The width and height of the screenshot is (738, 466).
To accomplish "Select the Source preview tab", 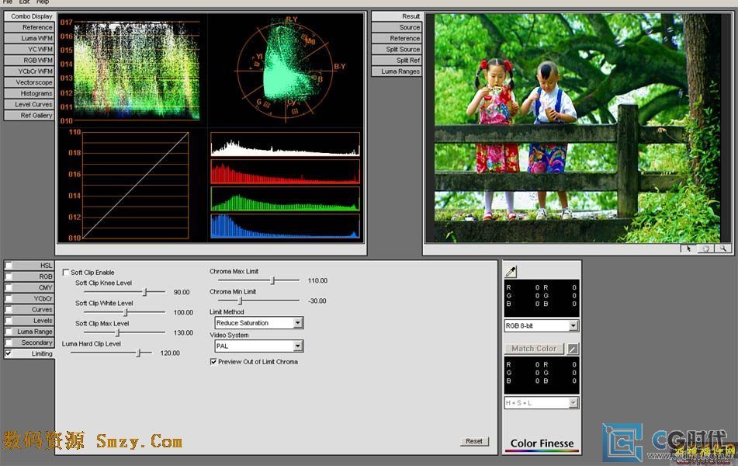I will tap(397, 27).
